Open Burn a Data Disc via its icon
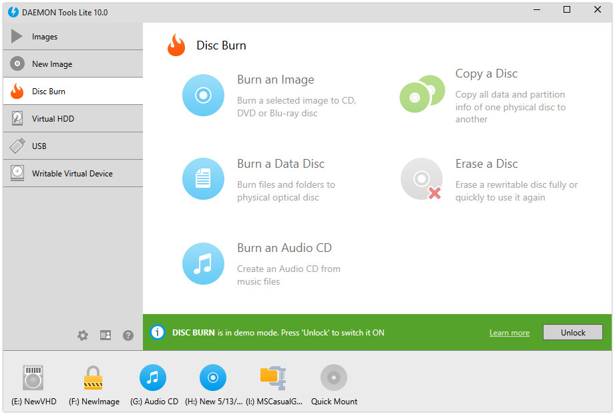 pyautogui.click(x=203, y=179)
